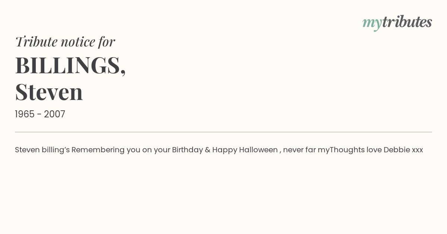Viewport: 447px width, 234px height.
Task: Click "Steven billing's" at the message start
Action: [42, 150]
